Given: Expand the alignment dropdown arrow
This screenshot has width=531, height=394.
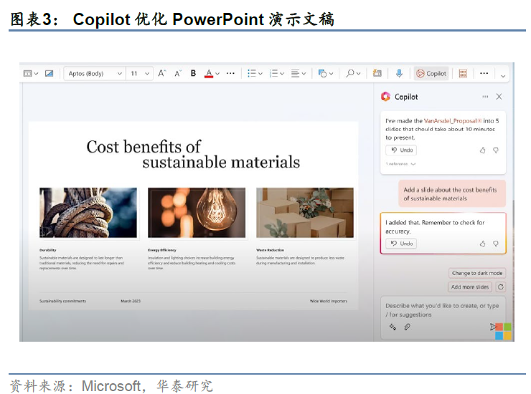Looking at the screenshot, I should 304,73.
